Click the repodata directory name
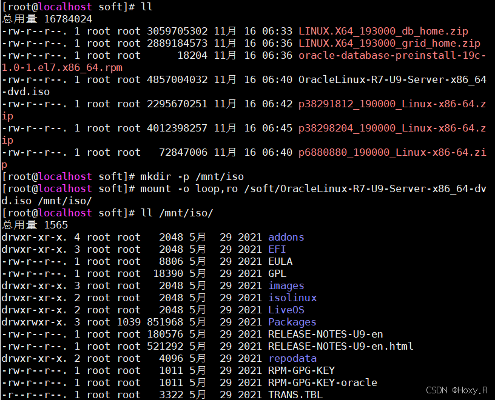This screenshot has width=495, height=400. coord(292,359)
